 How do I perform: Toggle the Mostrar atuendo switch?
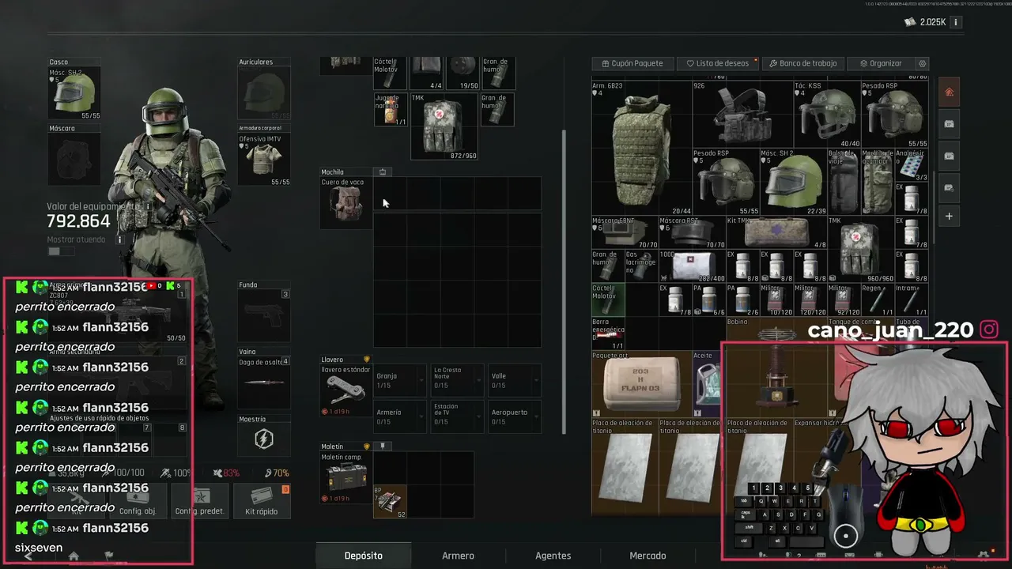tap(61, 251)
